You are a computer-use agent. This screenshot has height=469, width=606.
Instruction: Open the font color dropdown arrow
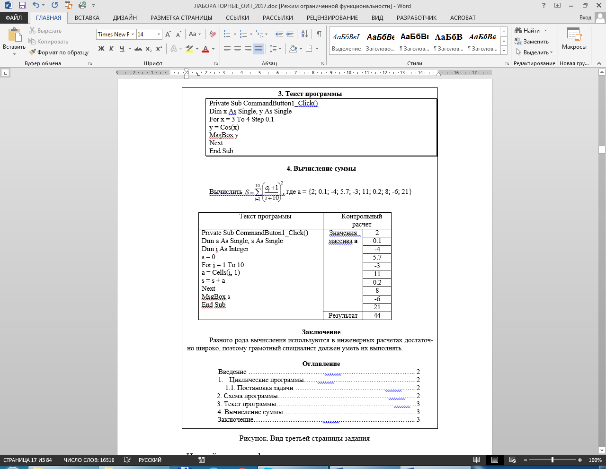[x=213, y=49]
